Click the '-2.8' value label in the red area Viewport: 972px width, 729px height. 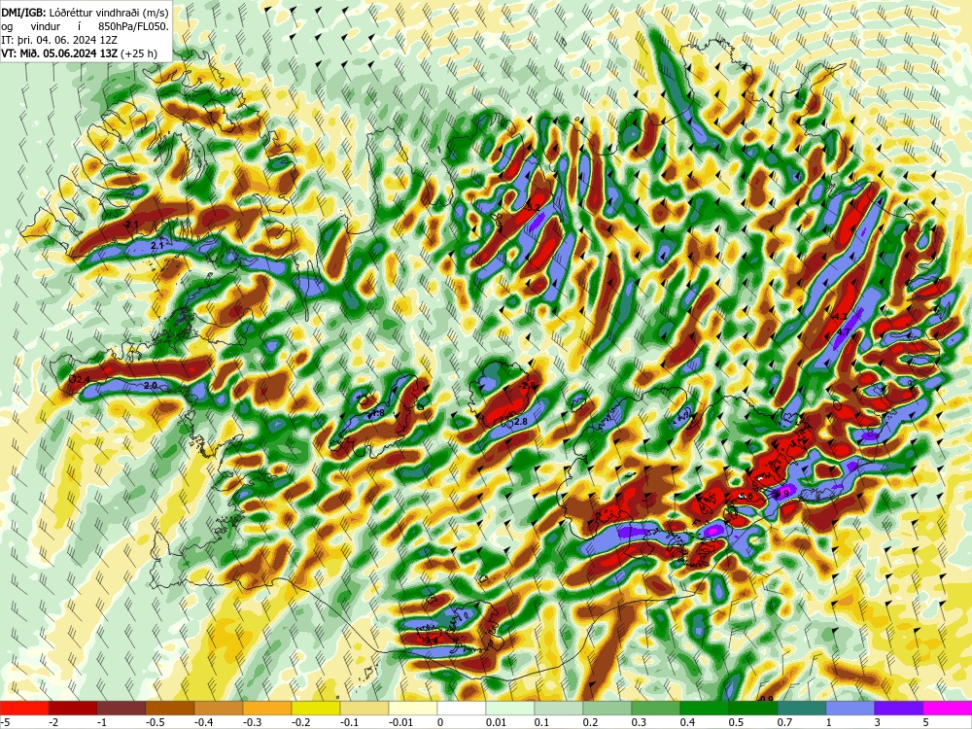(528, 386)
